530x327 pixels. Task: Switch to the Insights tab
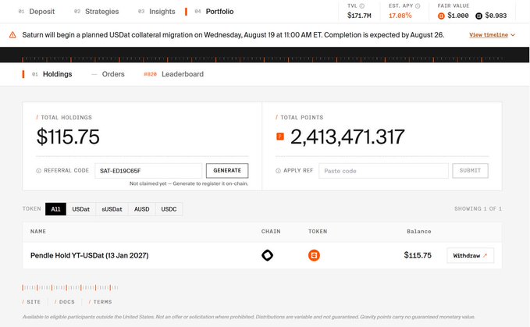click(157, 12)
